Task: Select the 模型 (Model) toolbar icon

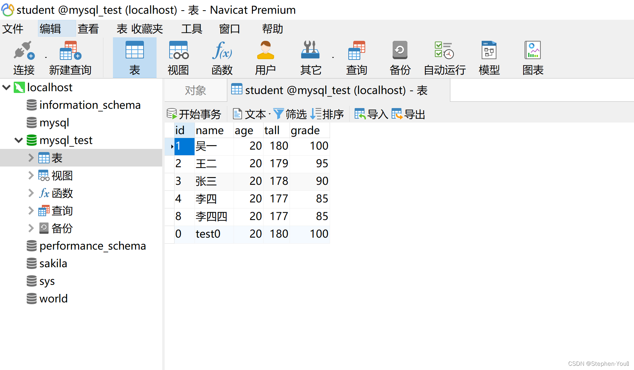Action: 489,57
